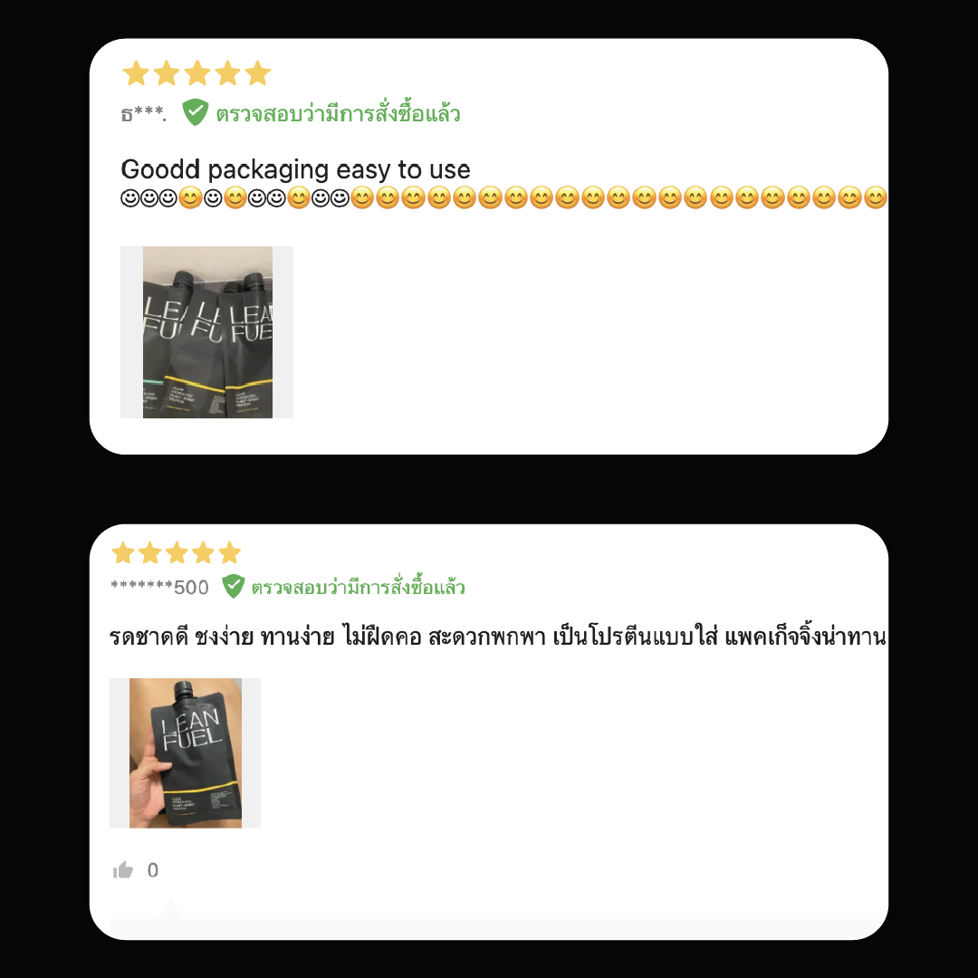Click verified purchase text in first review
The width and height of the screenshot is (978, 978).
pos(338,113)
